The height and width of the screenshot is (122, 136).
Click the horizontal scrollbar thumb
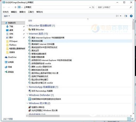(x=44, y=116)
